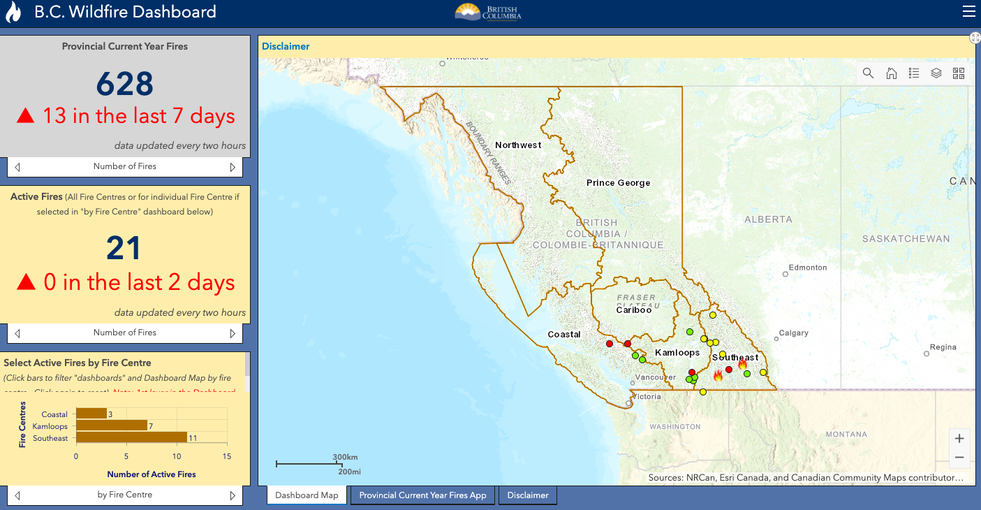This screenshot has height=510, width=981.
Task: Click the yellow marker at Southeast's eastern tip
Action: click(x=763, y=372)
